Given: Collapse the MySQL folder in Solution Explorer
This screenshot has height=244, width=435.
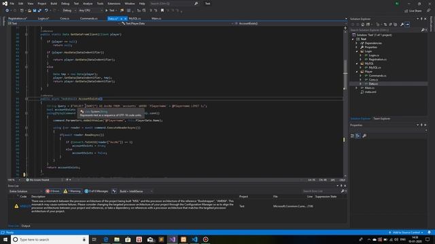Looking at the screenshot, I should 357,64.
